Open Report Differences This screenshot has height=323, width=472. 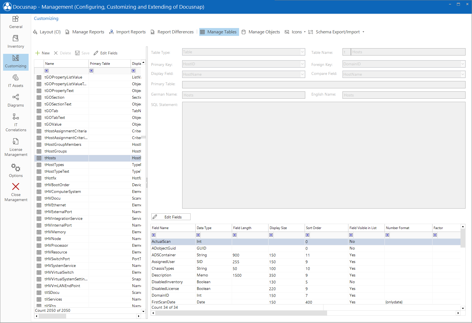172,32
